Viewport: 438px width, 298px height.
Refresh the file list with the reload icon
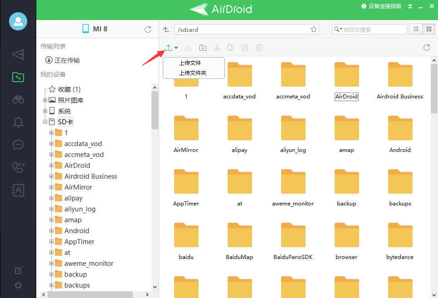pyautogui.click(x=426, y=47)
